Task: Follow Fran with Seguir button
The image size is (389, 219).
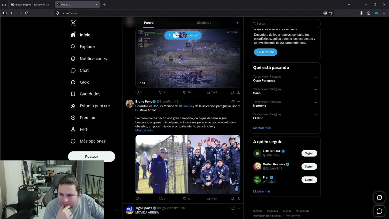Action: point(309,179)
